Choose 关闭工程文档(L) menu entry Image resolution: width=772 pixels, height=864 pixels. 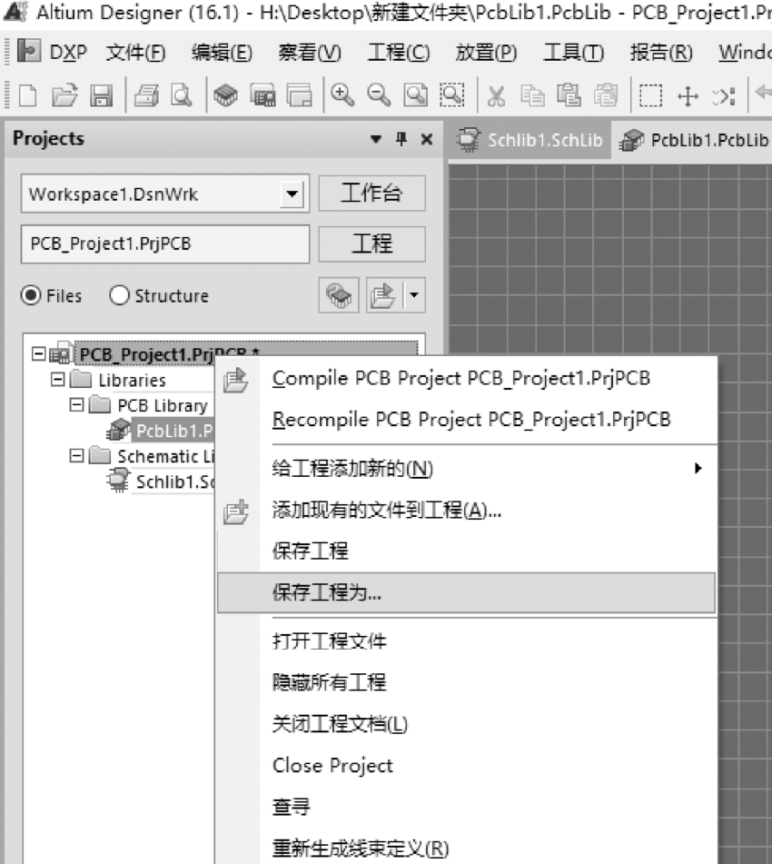pyautogui.click(x=467, y=723)
